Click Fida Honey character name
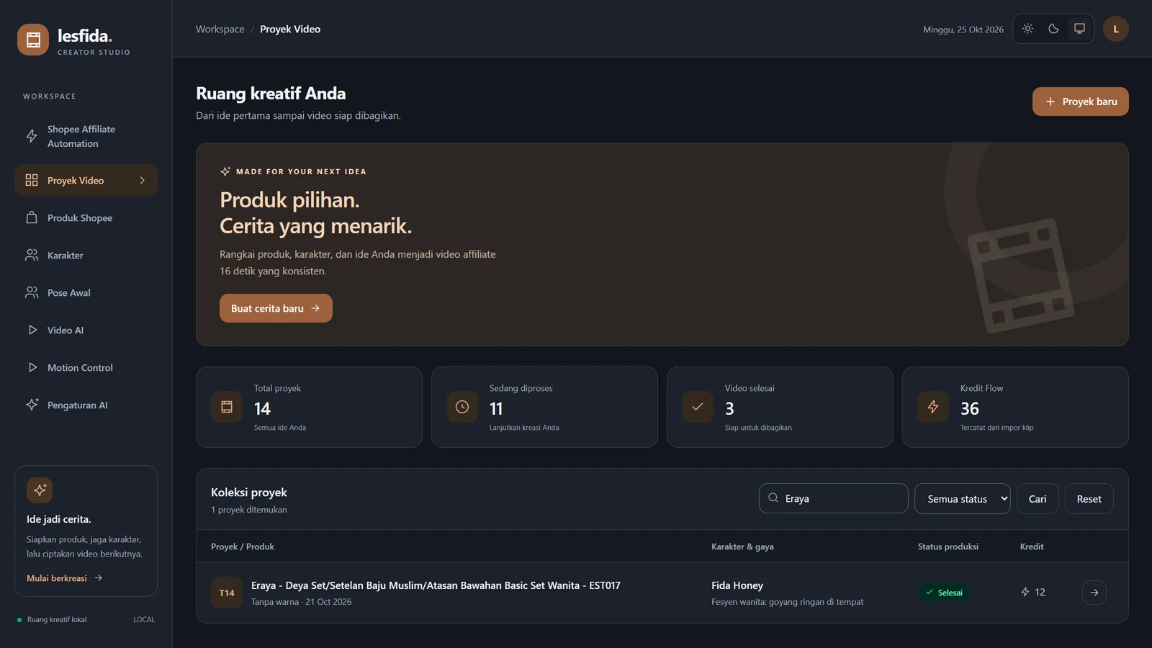1152x648 pixels. [x=737, y=585]
